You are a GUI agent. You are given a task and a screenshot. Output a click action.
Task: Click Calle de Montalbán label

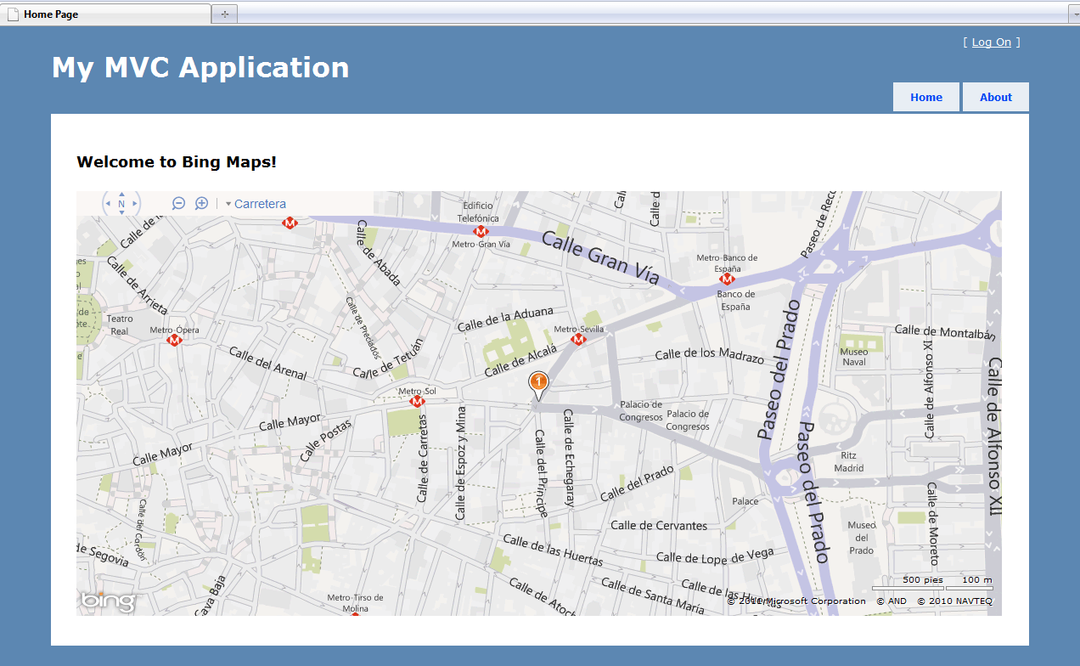point(945,331)
